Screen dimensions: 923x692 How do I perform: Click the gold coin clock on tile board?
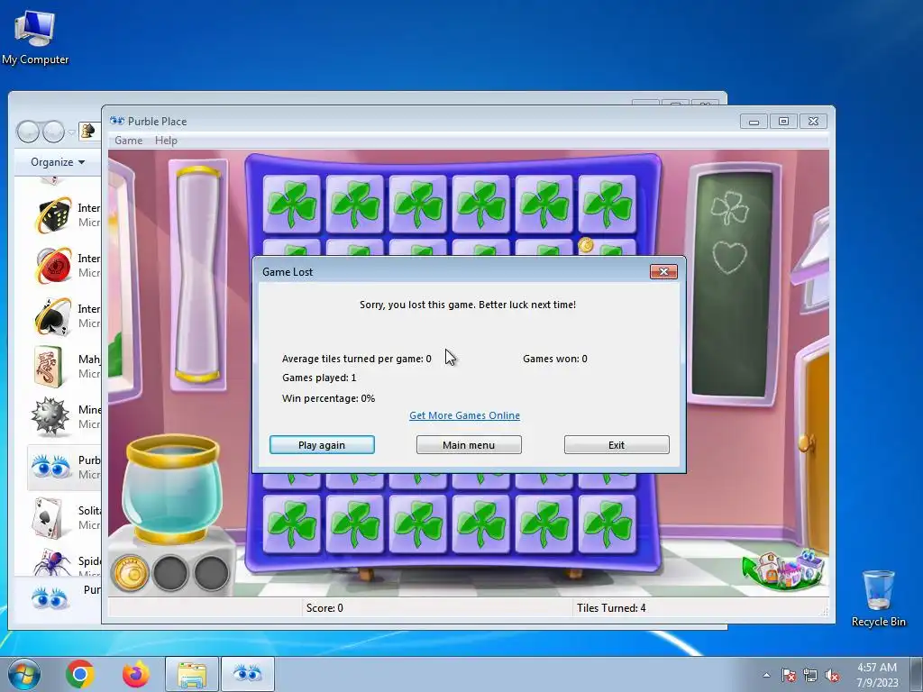click(586, 244)
